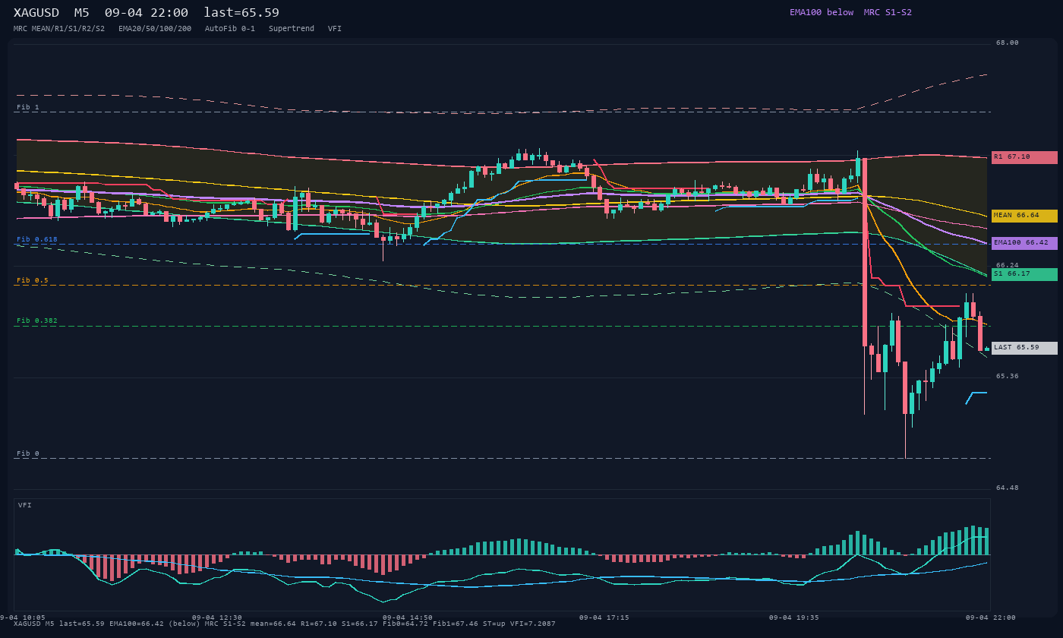Screen dimensions: 1063x638
Task: Click the 09-04 22:00 time axis label
Action: (x=991, y=617)
